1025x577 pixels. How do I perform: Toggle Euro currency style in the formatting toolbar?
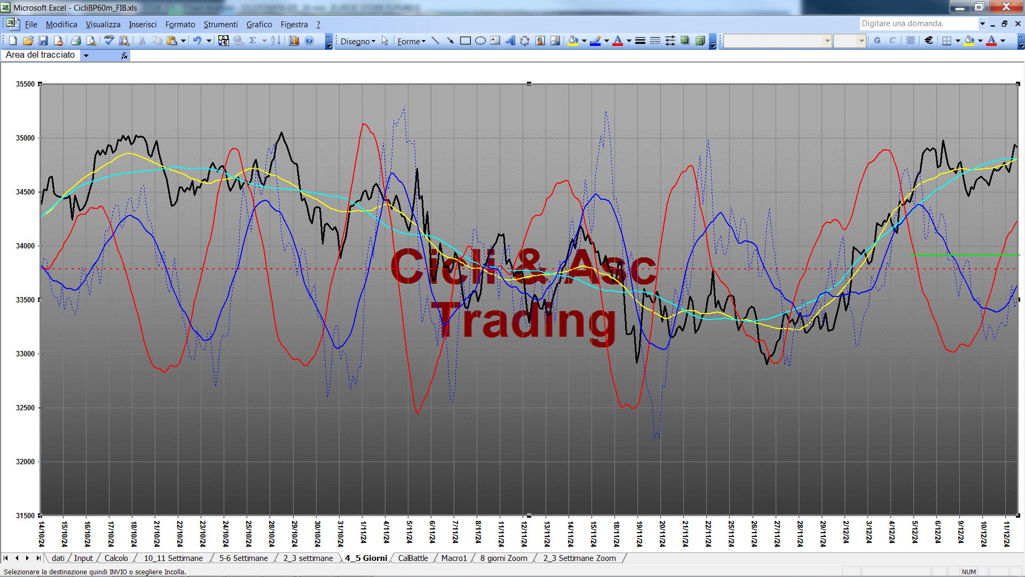(x=929, y=41)
